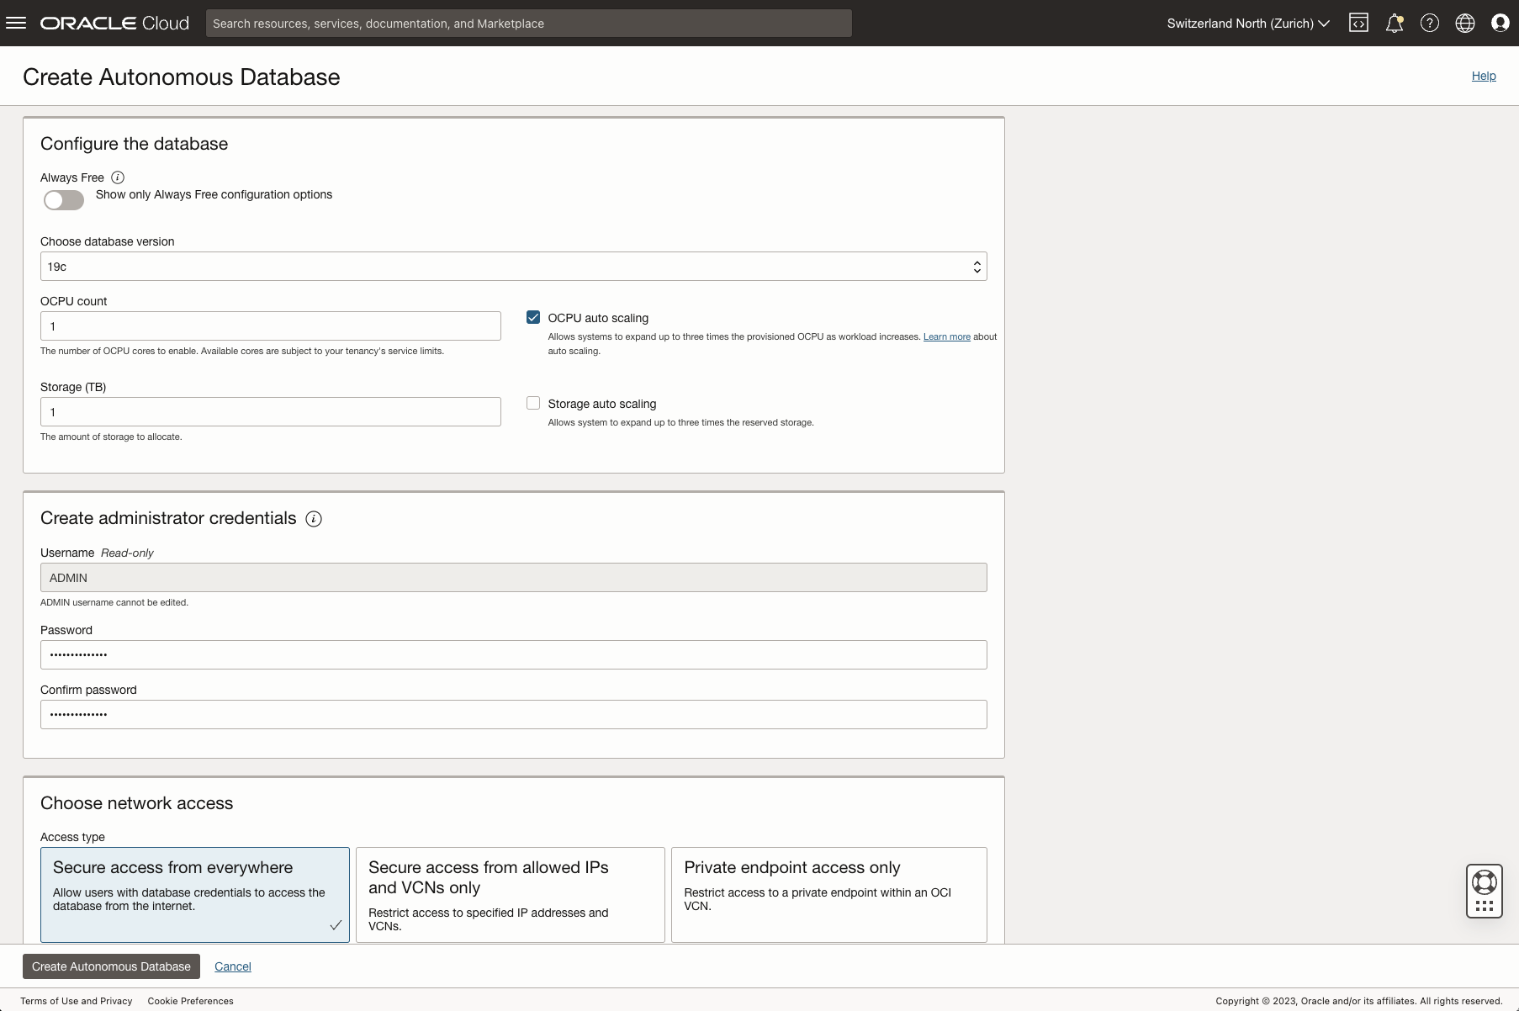
Task: Open the Cloud Shell developer tools icon
Action: (1358, 23)
